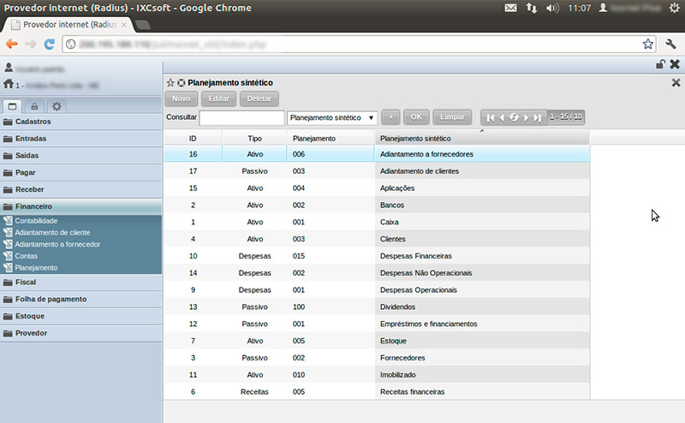Open the mail indicator in top panel

[x=510, y=8]
